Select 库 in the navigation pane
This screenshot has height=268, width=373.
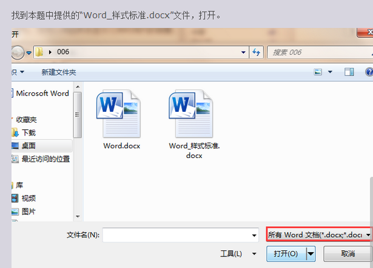pos(19,185)
